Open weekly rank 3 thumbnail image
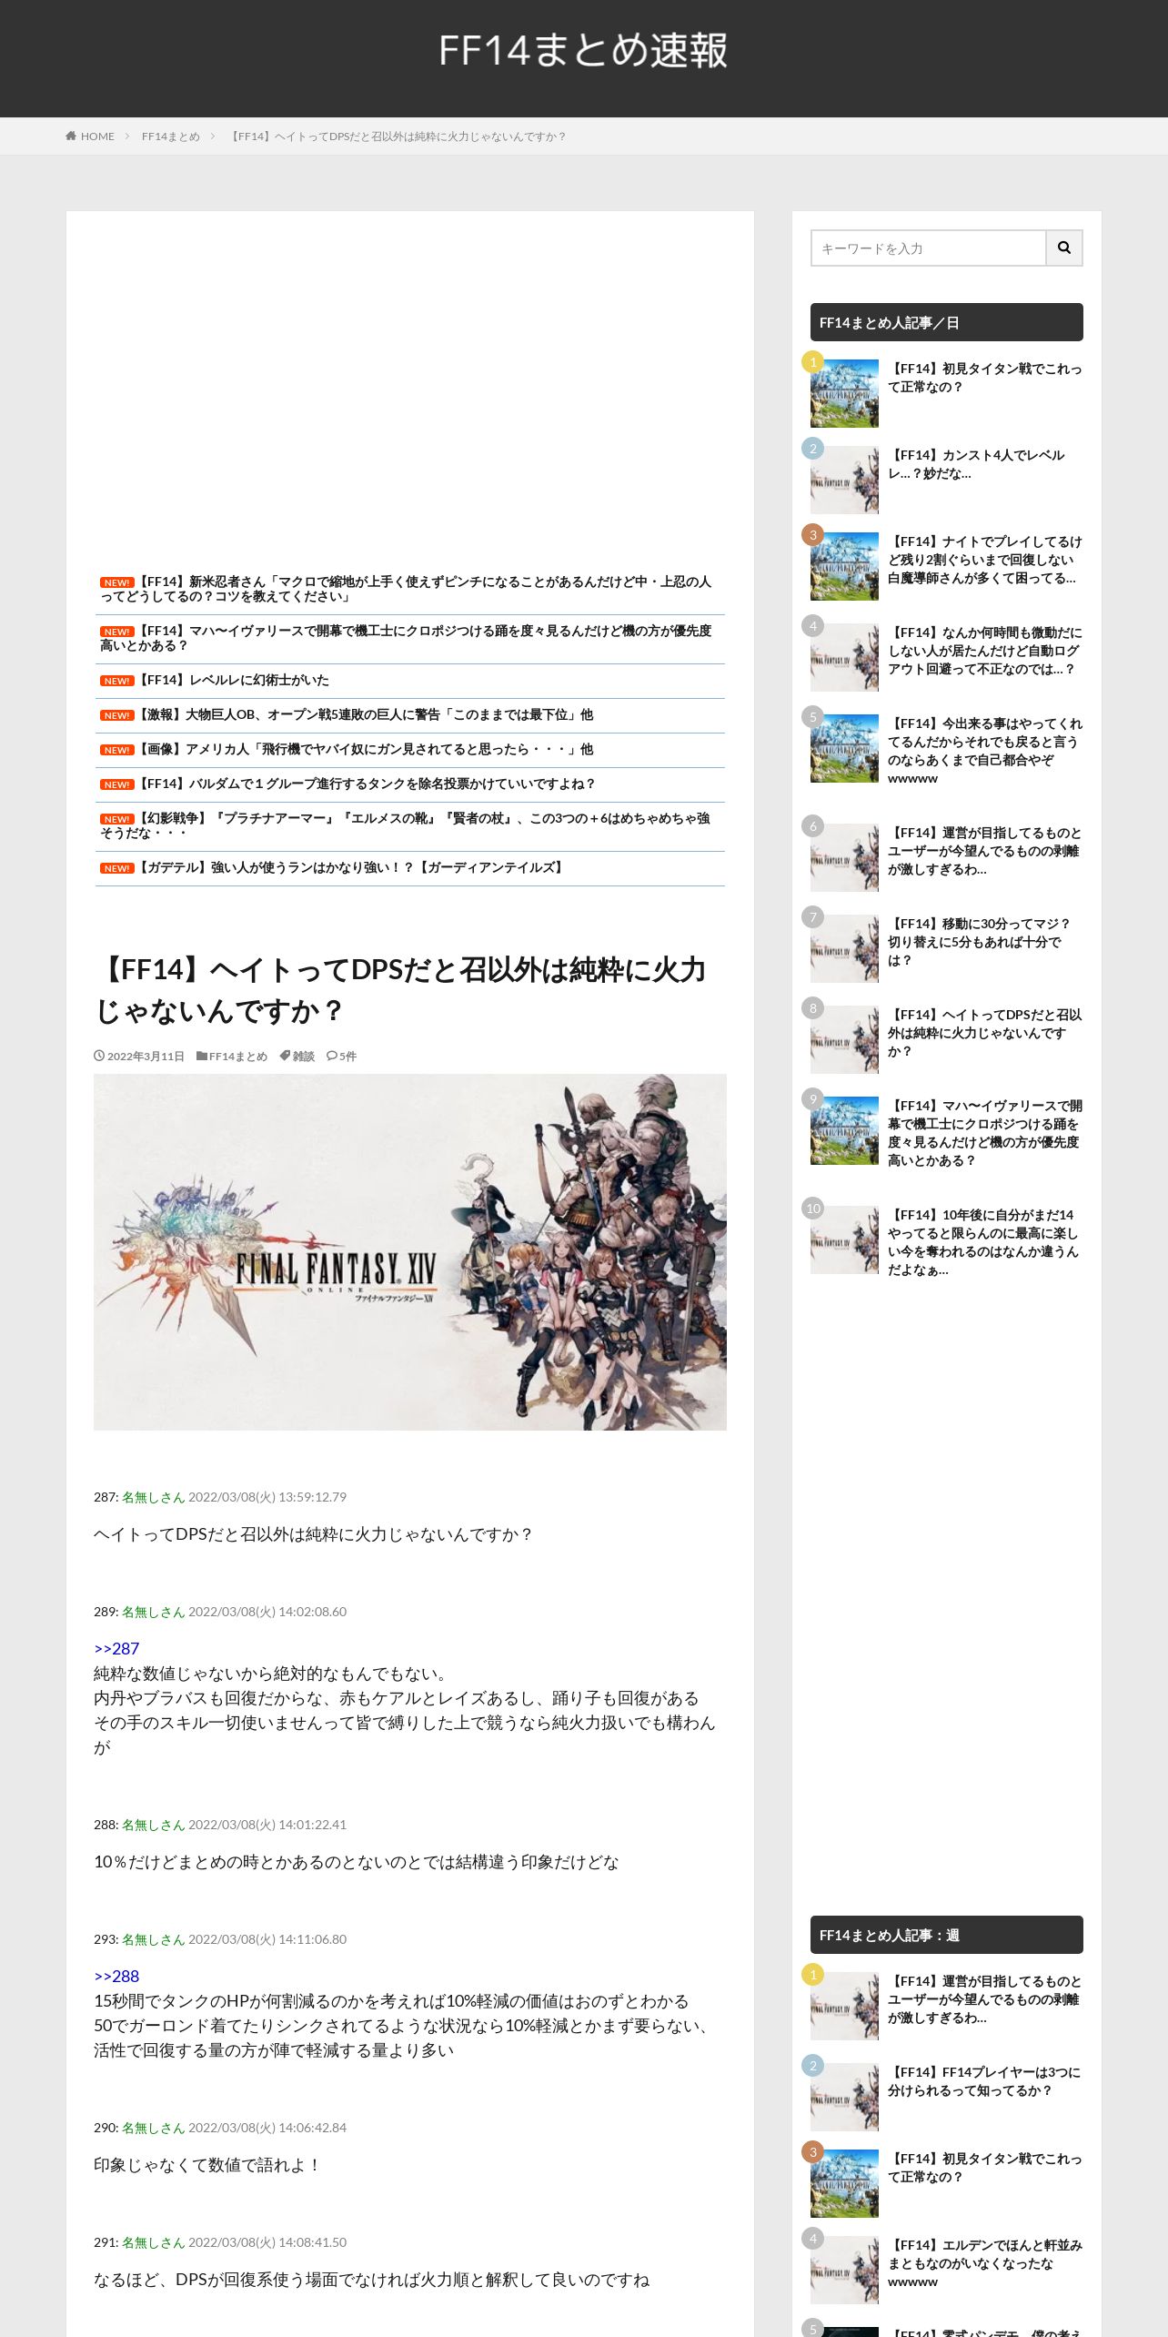1168x2337 pixels. coord(844,2183)
